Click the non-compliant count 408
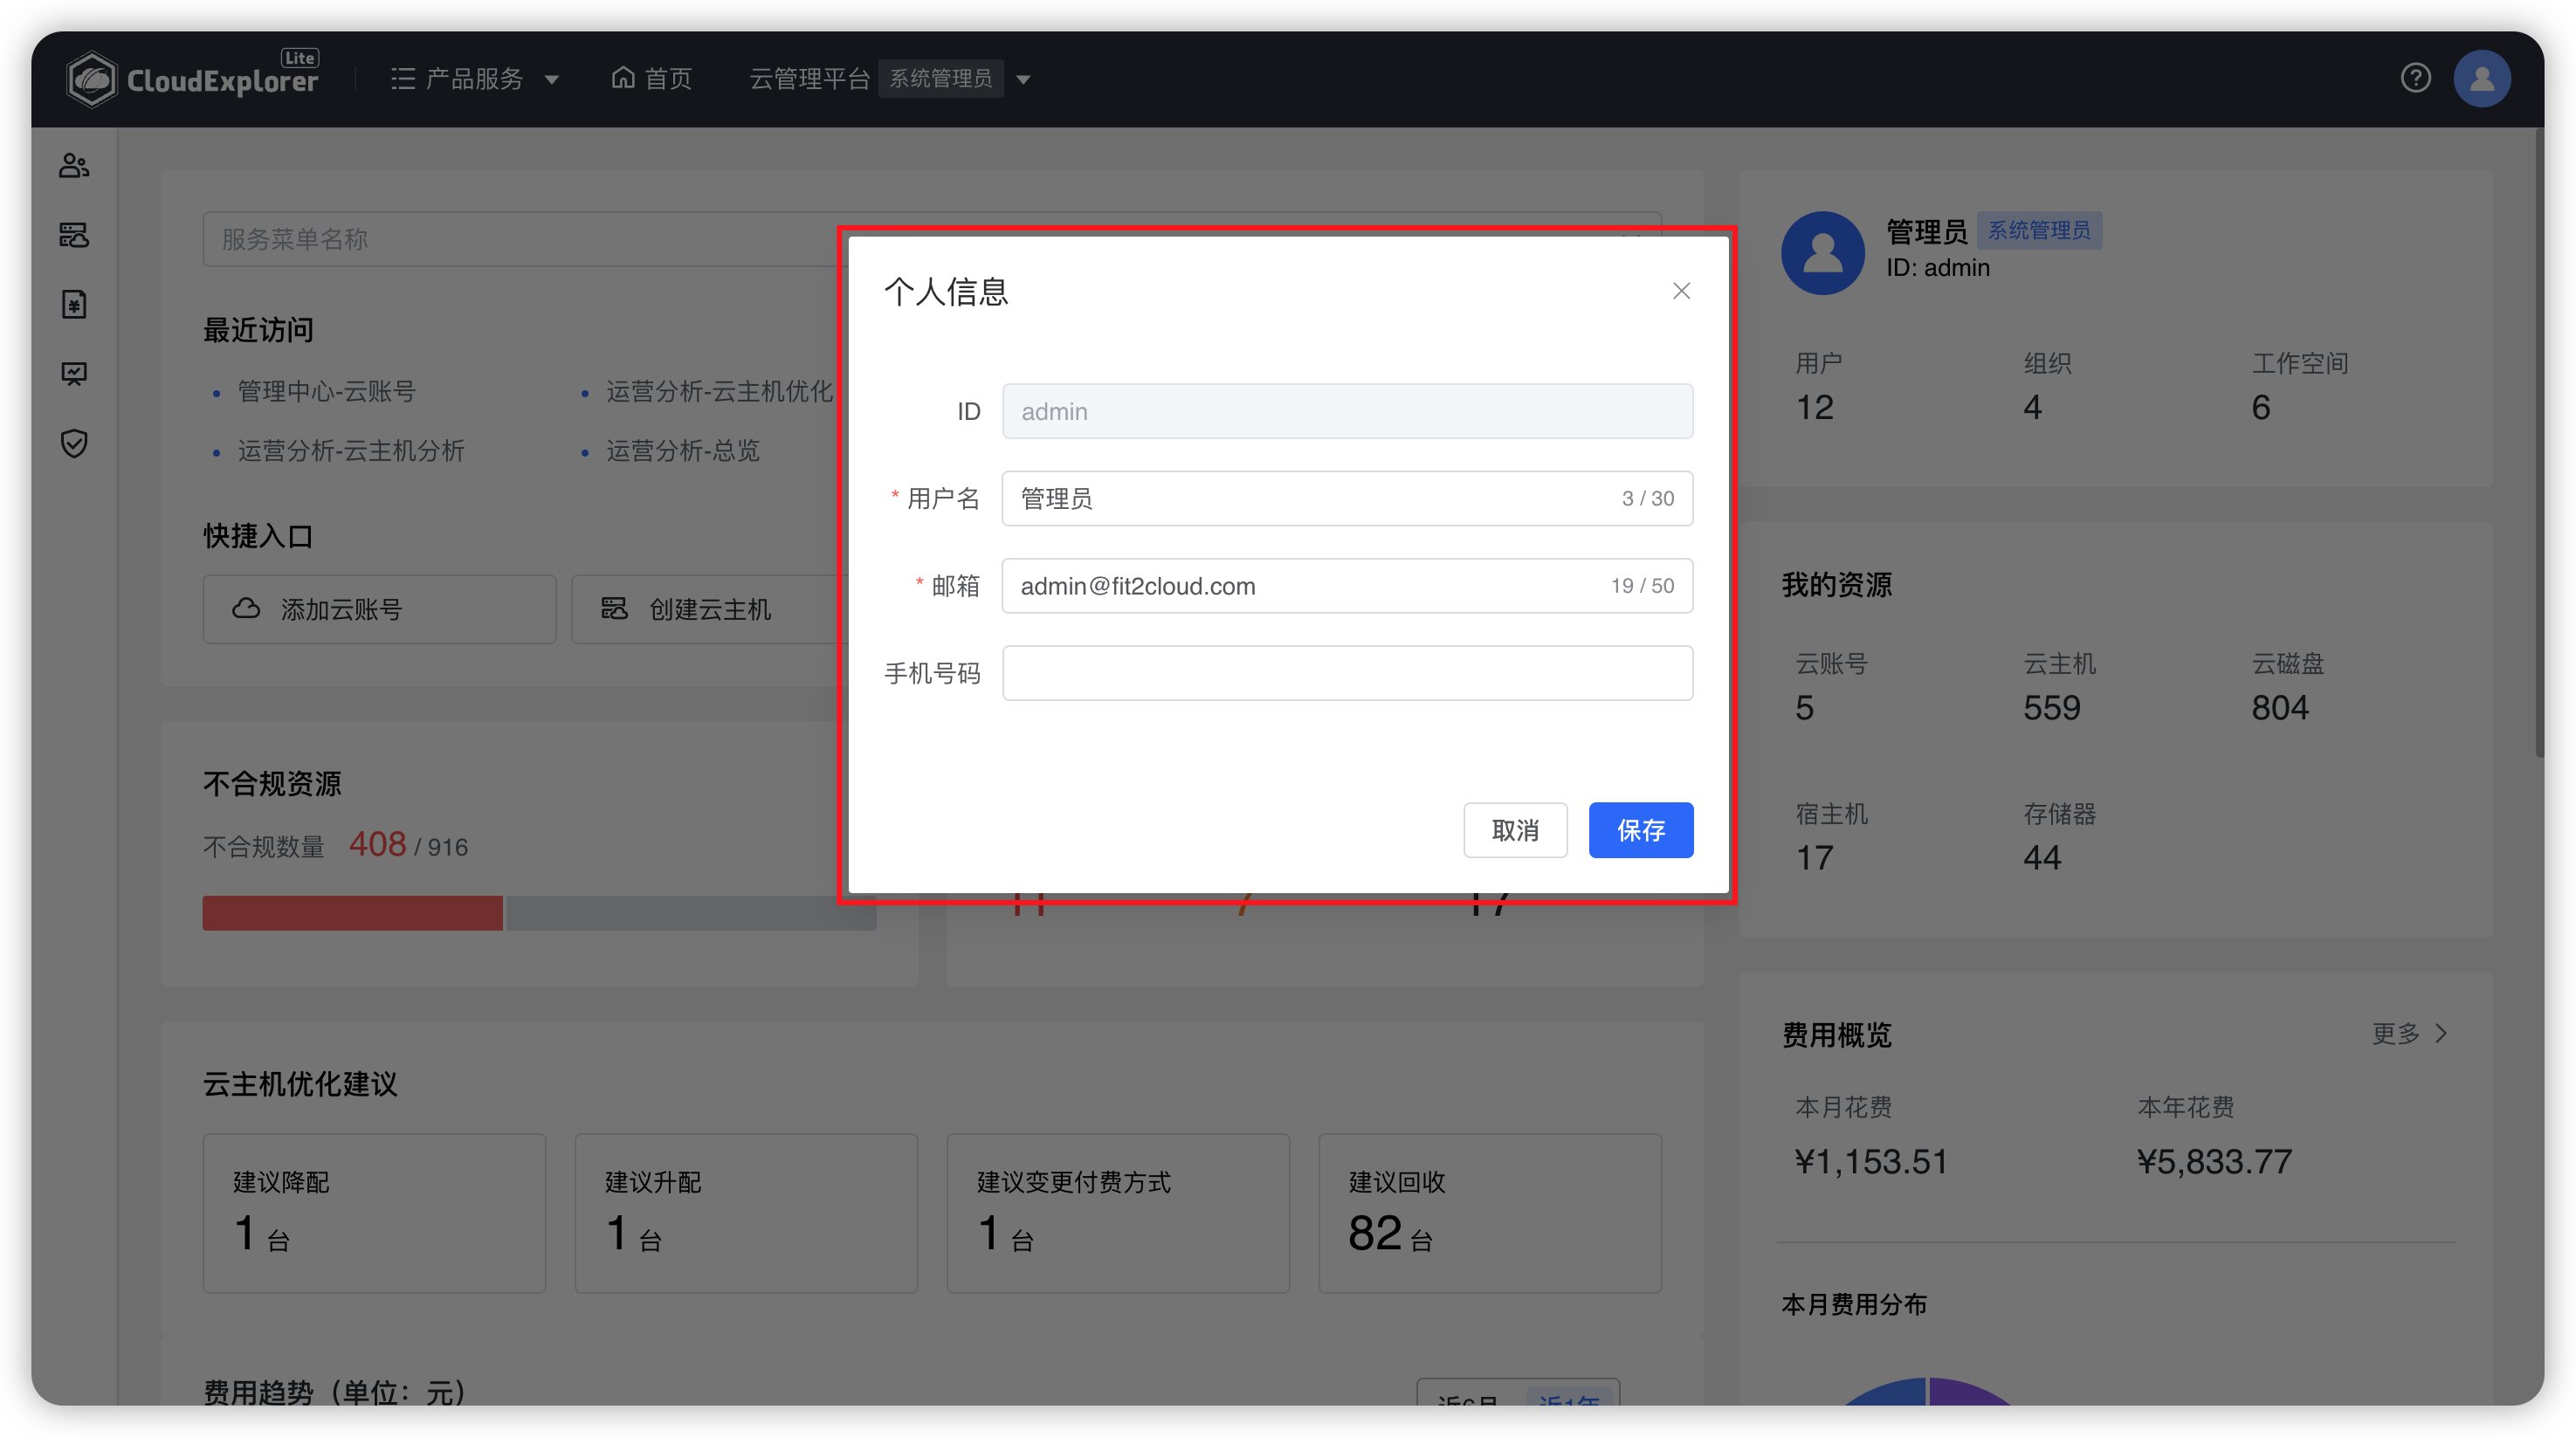 (x=377, y=844)
